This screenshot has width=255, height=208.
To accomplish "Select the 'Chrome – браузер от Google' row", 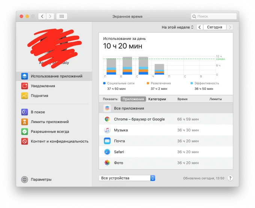I will pos(166,119).
